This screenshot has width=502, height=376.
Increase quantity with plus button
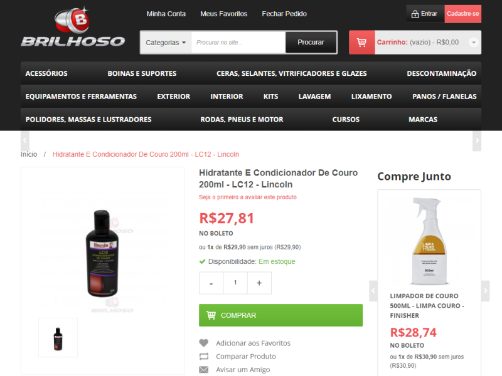pos(259,283)
